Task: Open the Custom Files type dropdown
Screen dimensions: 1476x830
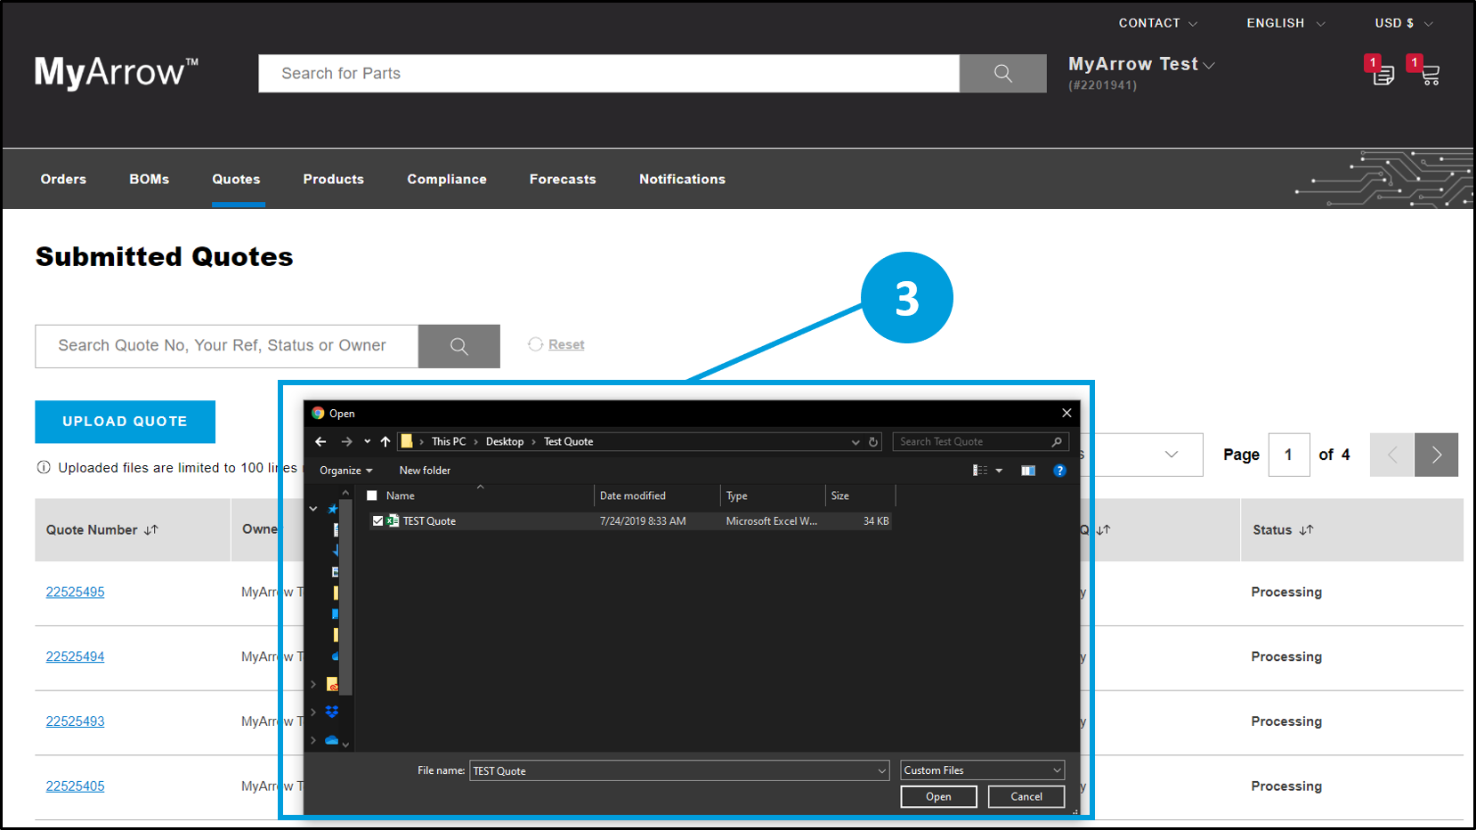Action: [982, 770]
